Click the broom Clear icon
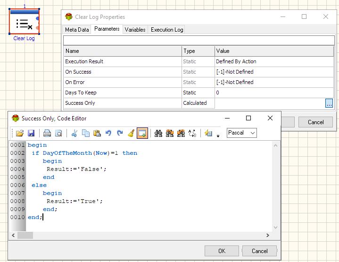This screenshot has width=339, height=262. click(x=131, y=133)
